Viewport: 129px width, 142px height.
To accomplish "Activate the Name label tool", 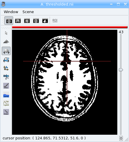I will 6,112.
